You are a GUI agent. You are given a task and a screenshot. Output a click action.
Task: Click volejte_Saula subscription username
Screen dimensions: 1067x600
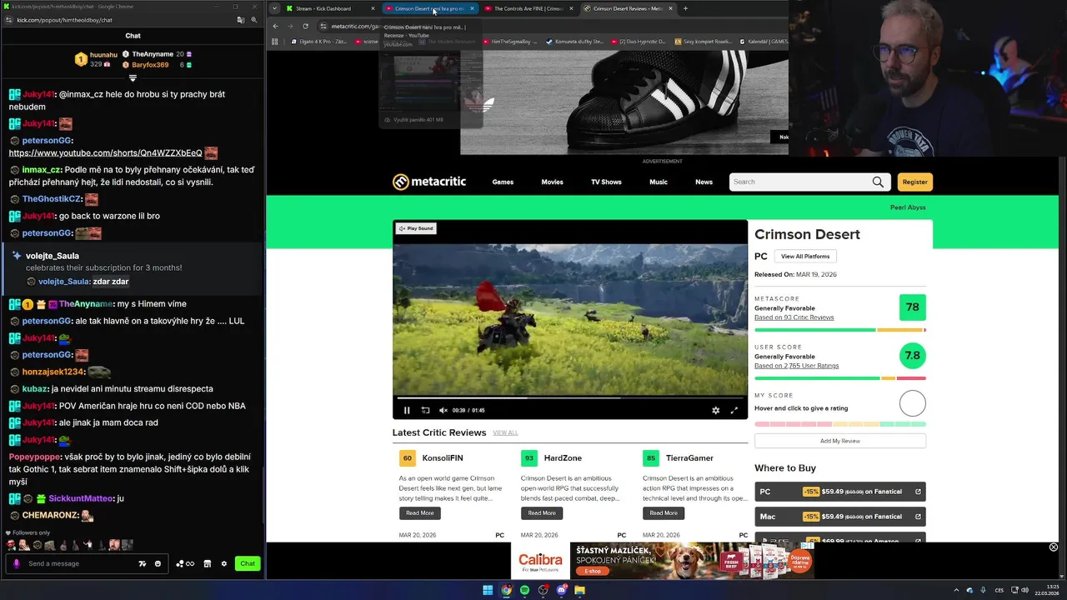(x=53, y=256)
